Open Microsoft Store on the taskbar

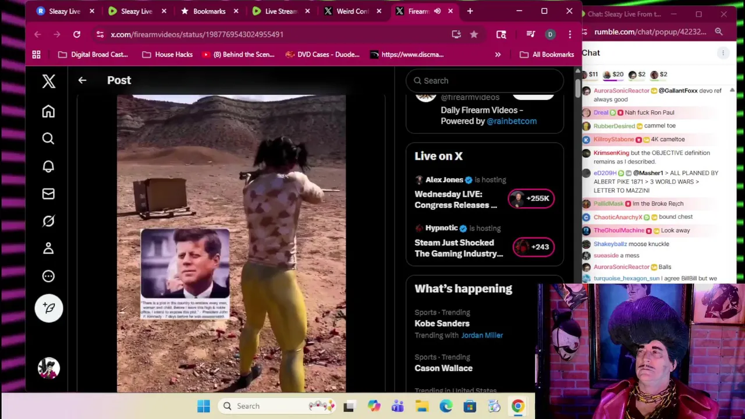pyautogui.click(x=470, y=406)
